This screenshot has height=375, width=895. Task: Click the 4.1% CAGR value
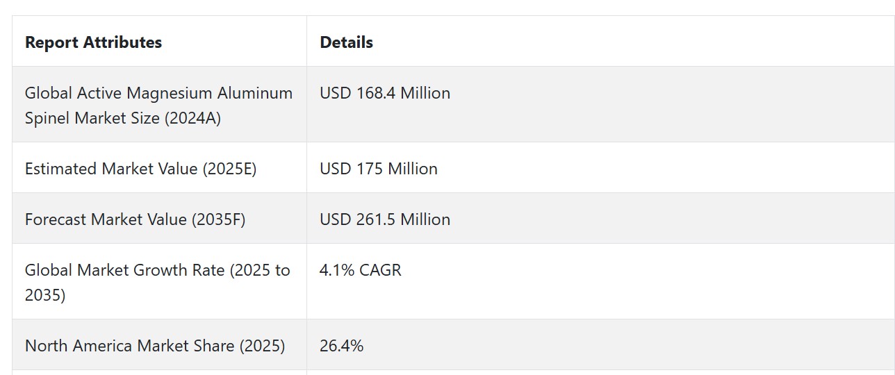tap(361, 270)
